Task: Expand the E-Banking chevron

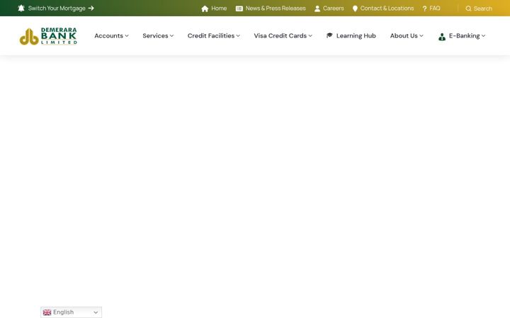Action: pos(483,36)
